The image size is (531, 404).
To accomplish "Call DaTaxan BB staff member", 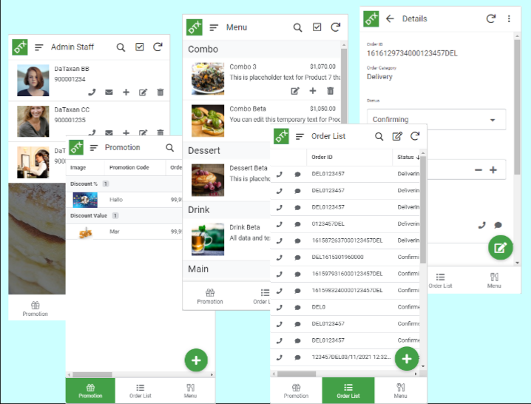I will [92, 92].
